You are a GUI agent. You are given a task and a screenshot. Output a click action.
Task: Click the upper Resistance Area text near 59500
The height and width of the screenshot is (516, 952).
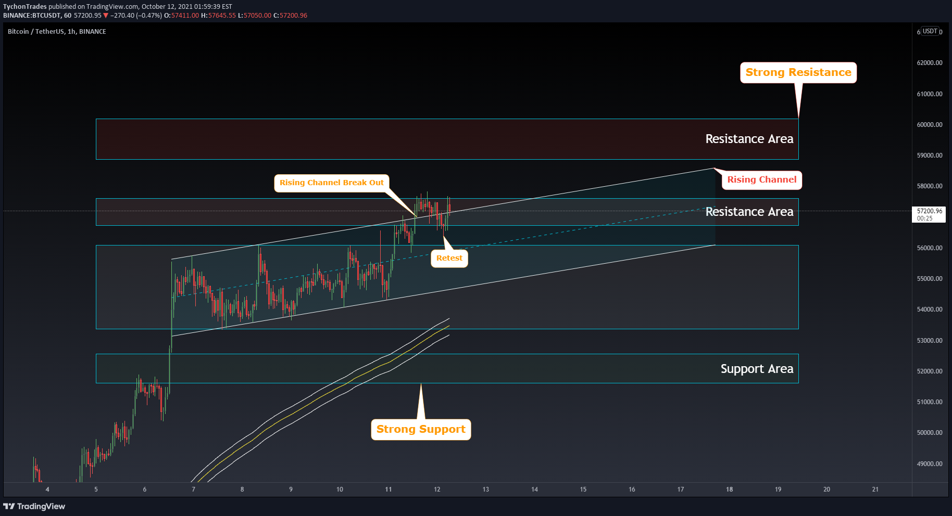(749, 139)
